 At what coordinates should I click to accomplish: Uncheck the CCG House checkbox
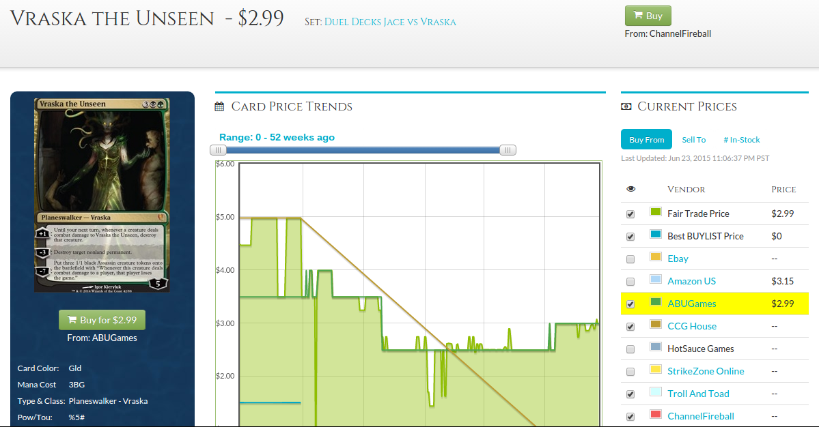(x=630, y=326)
